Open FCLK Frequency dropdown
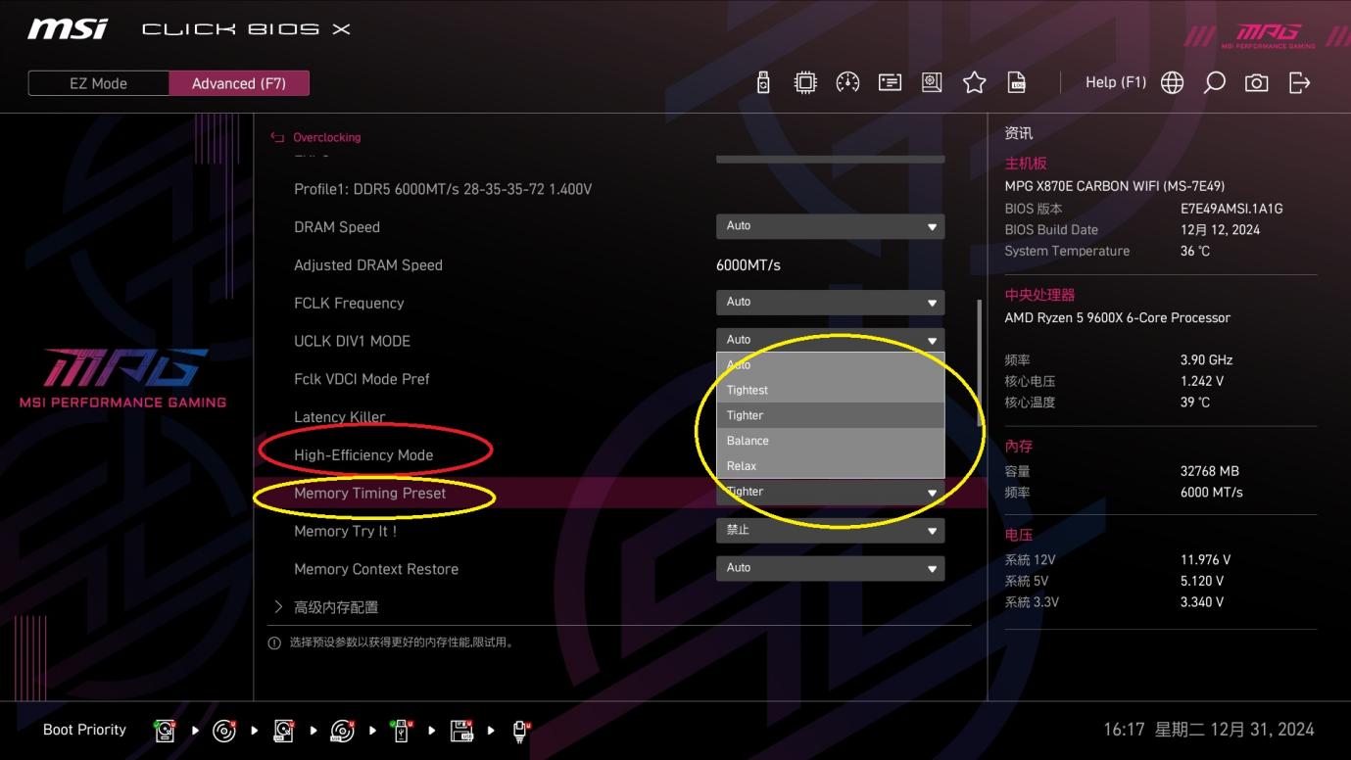The height and width of the screenshot is (760, 1351). click(830, 302)
